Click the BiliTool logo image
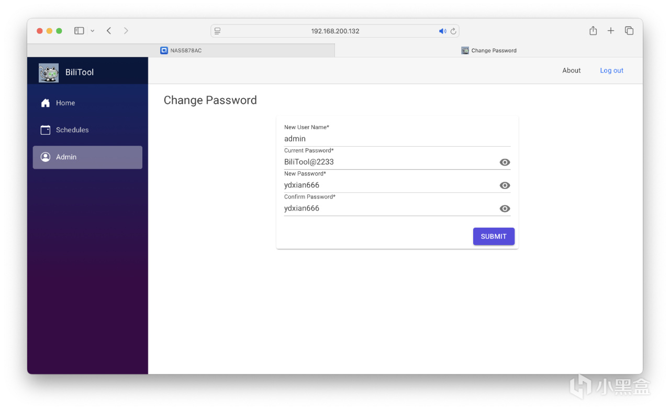This screenshot has height=410, width=670. (49, 73)
